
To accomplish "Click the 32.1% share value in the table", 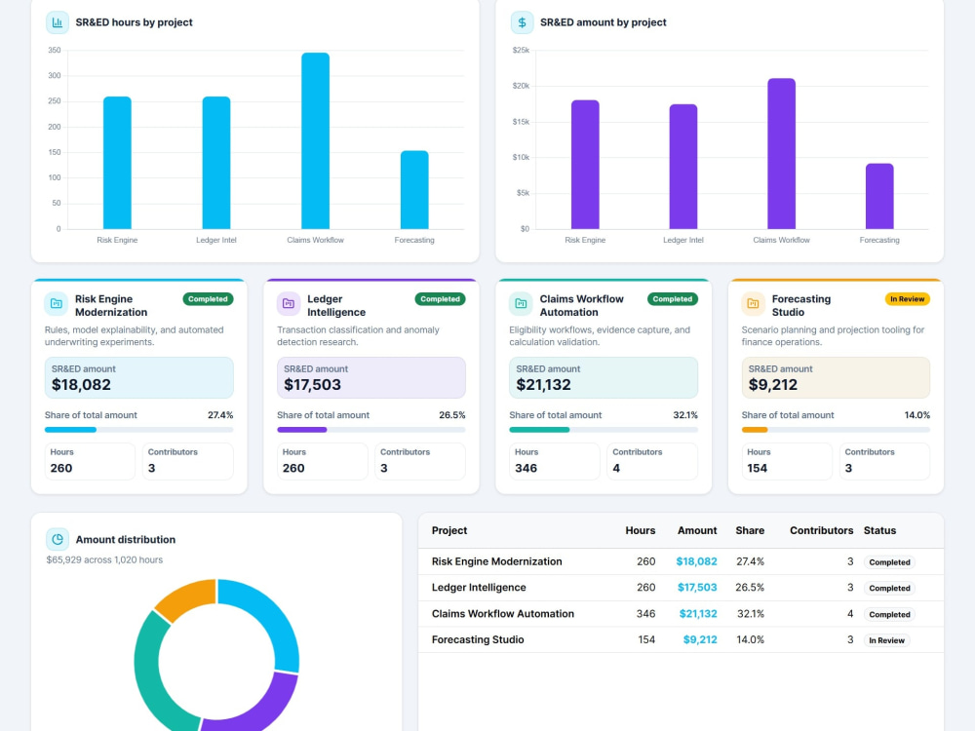I will (x=751, y=613).
